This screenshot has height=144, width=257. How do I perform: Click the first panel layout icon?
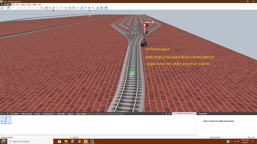70,8
